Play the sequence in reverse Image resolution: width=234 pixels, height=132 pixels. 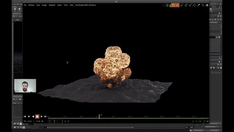pos(33,117)
